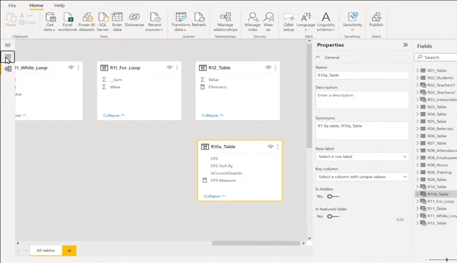
Task: Add a new layout tab
Action: coord(69,250)
